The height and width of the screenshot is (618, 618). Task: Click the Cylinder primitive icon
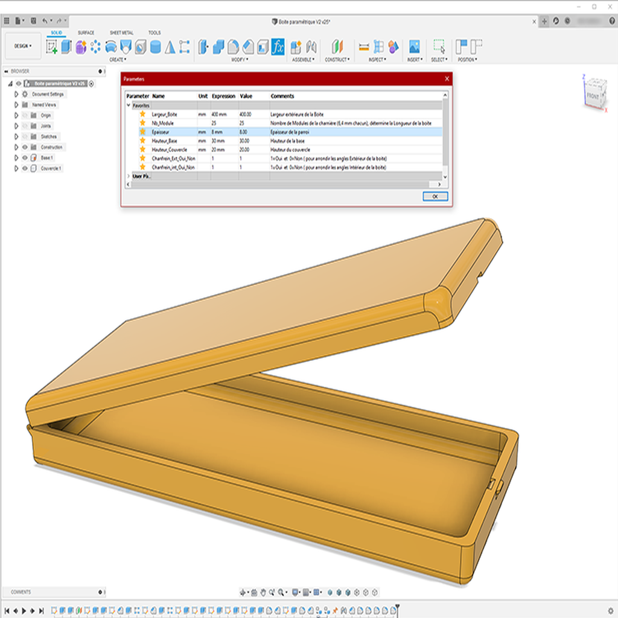[x=155, y=47]
